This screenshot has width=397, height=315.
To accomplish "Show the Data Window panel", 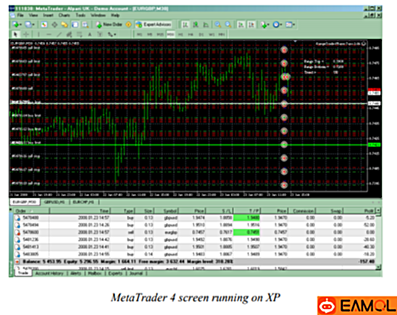I will [x=54, y=25].
